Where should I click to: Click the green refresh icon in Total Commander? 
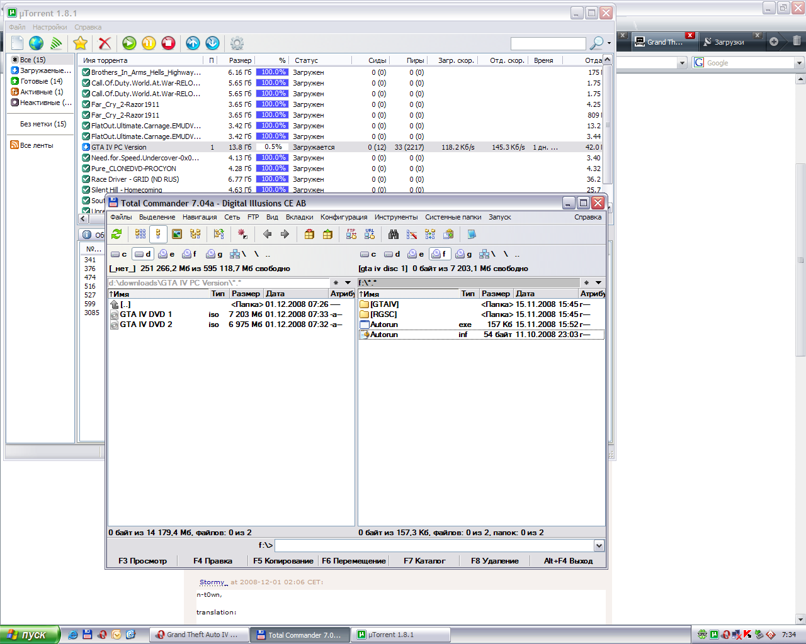pyautogui.click(x=116, y=234)
